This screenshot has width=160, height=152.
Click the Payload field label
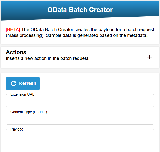pyautogui.click(x=17, y=129)
